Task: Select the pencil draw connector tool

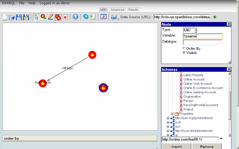Action: (50, 17)
